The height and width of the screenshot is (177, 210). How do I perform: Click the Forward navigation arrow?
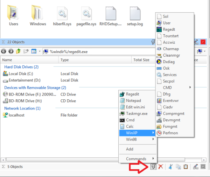pyautogui.click(x=11, y=51)
